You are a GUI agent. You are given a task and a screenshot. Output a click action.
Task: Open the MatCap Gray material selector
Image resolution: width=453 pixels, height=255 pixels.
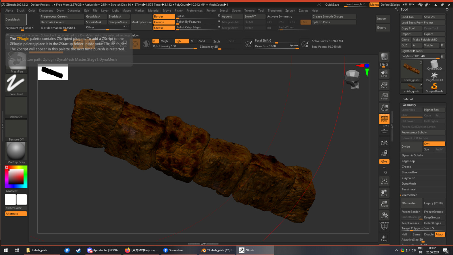coord(16,153)
